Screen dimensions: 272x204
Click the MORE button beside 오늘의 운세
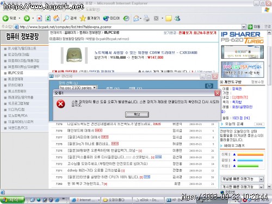coord(259,124)
